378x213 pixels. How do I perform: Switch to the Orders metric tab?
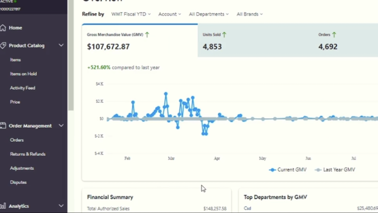(x=346, y=40)
